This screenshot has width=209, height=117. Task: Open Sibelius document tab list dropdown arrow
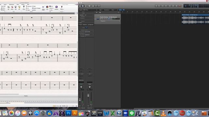point(77,13)
